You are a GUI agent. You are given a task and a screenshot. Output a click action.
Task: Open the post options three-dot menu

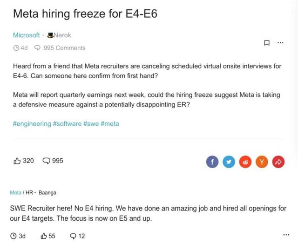[280, 43]
